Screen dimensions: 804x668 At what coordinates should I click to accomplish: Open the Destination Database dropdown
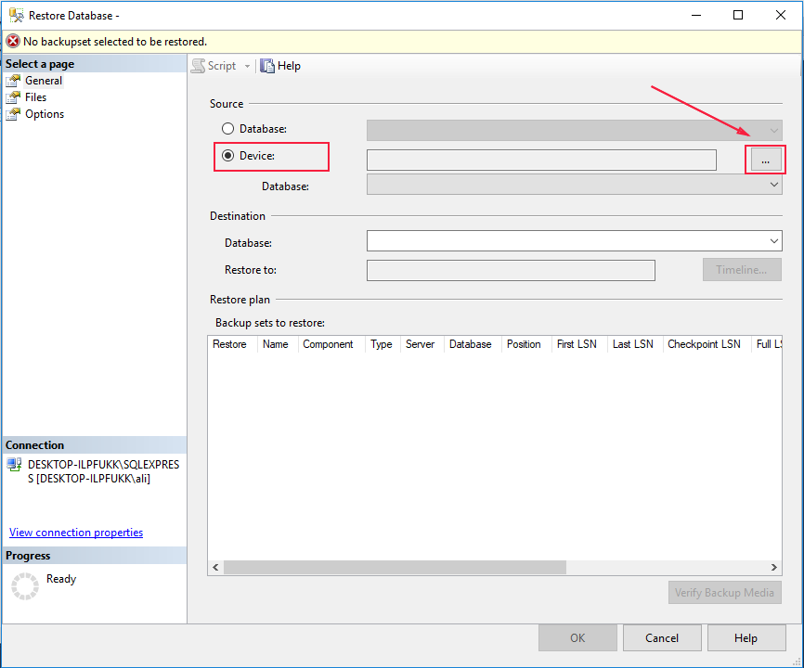coord(773,242)
